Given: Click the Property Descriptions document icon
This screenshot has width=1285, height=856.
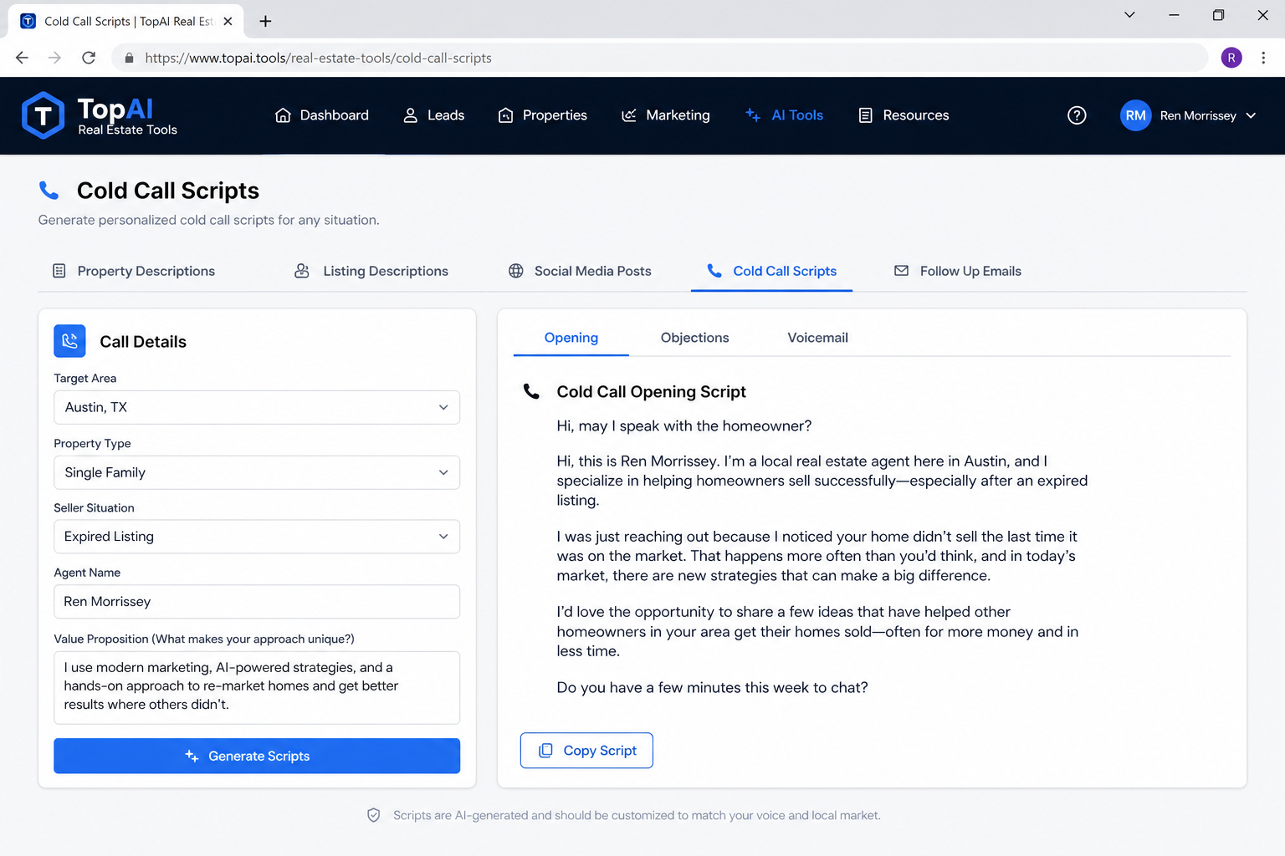Looking at the screenshot, I should pyautogui.click(x=59, y=271).
